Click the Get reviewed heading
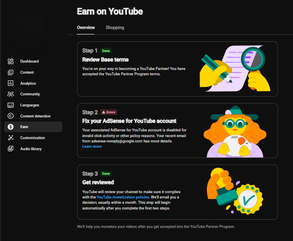This screenshot has height=241, width=293. (x=98, y=182)
